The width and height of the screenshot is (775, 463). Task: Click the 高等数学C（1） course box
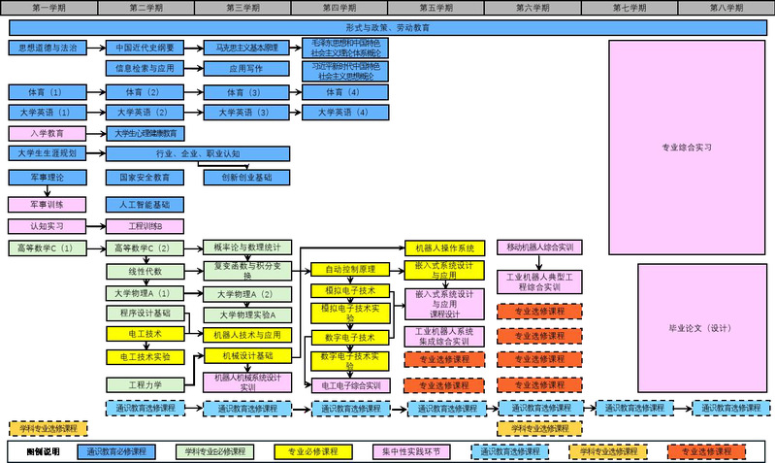(46, 248)
